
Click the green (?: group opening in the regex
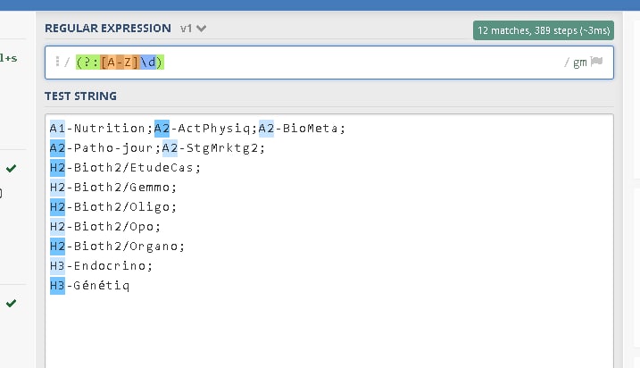pos(87,63)
